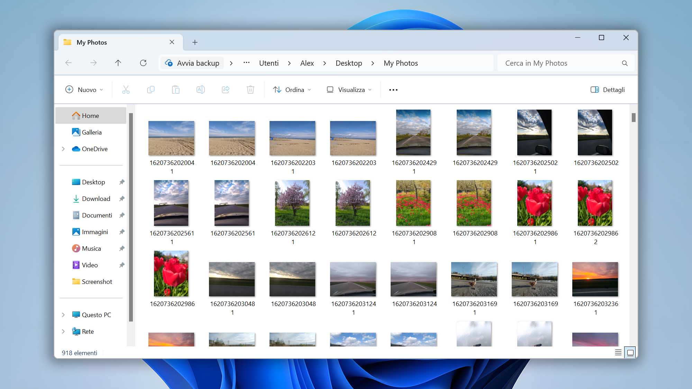Navigate to Desktop in the breadcrumb path

(x=349, y=63)
